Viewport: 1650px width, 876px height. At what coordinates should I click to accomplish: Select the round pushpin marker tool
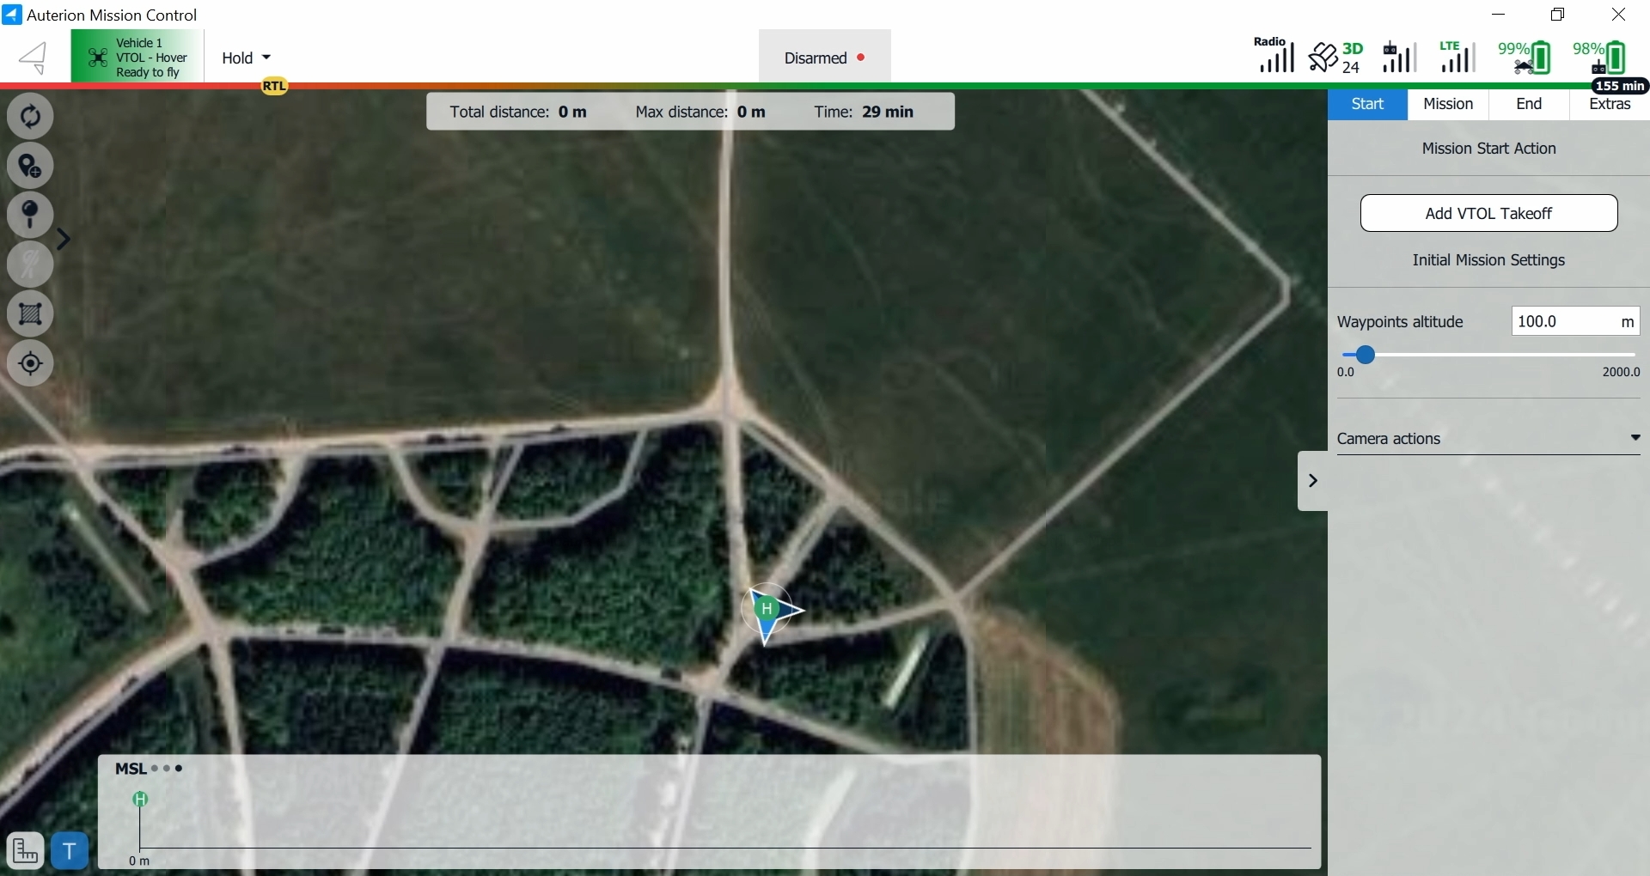[30, 215]
